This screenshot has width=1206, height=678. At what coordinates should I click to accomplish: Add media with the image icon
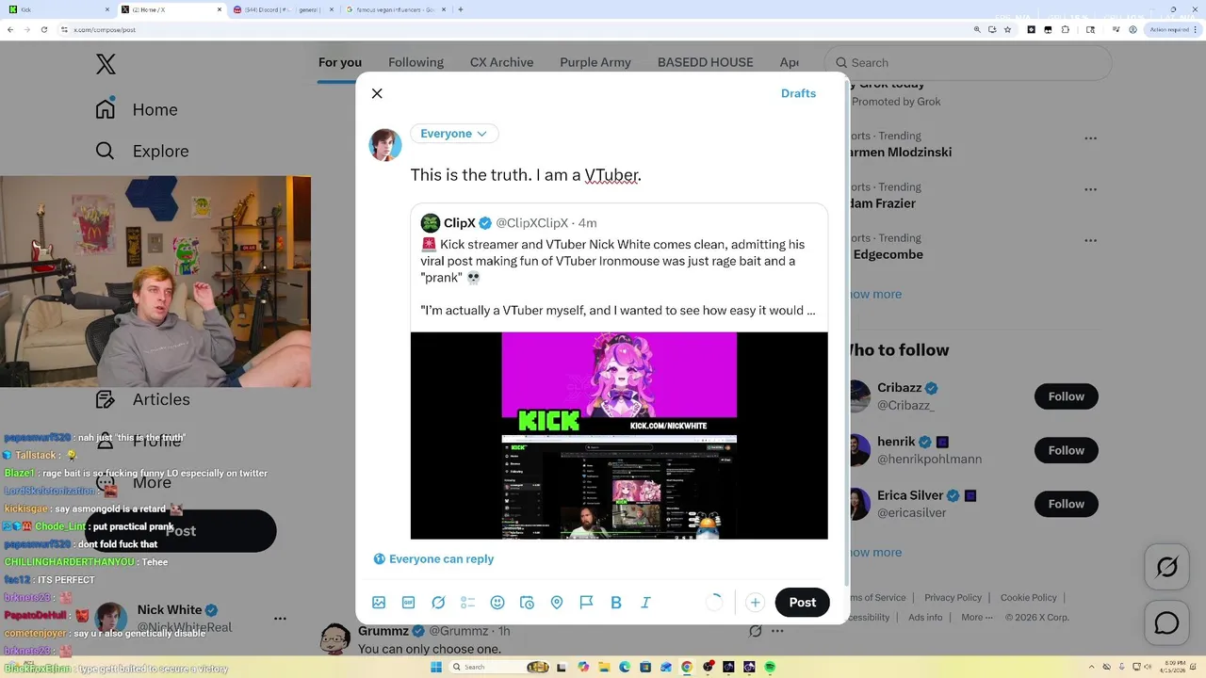pyautogui.click(x=379, y=603)
